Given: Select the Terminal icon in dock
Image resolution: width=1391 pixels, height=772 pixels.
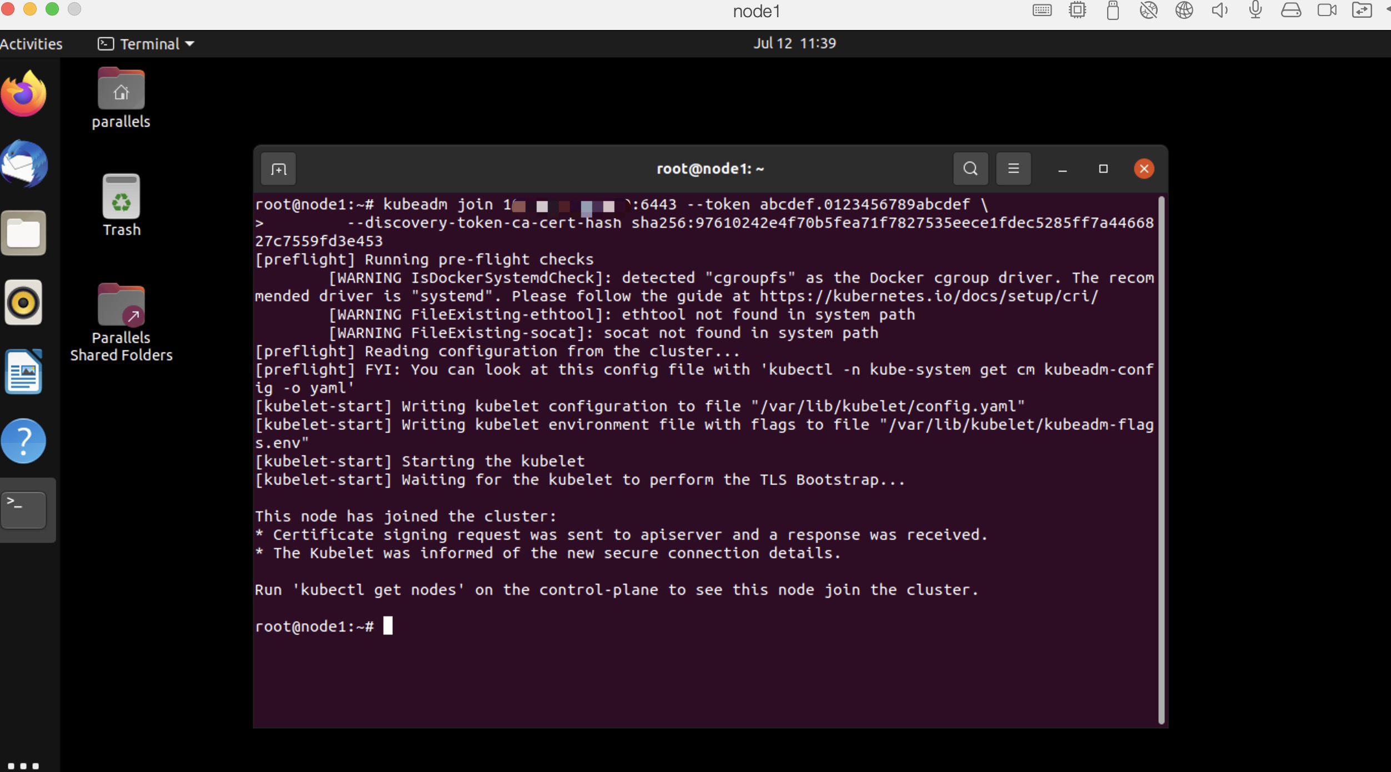Looking at the screenshot, I should (23, 509).
